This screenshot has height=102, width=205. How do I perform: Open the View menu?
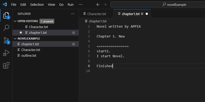click(x=51, y=5)
